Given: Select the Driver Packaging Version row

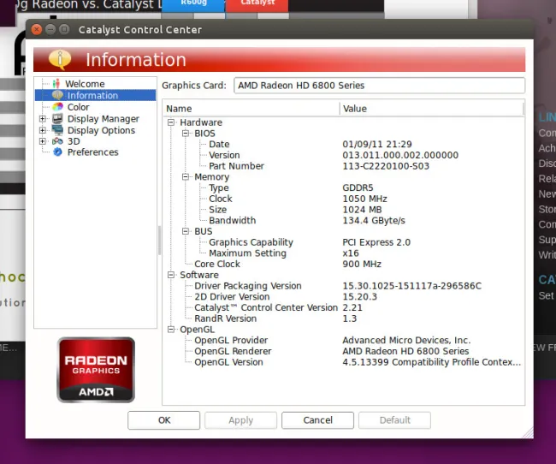Looking at the screenshot, I should pos(248,286).
